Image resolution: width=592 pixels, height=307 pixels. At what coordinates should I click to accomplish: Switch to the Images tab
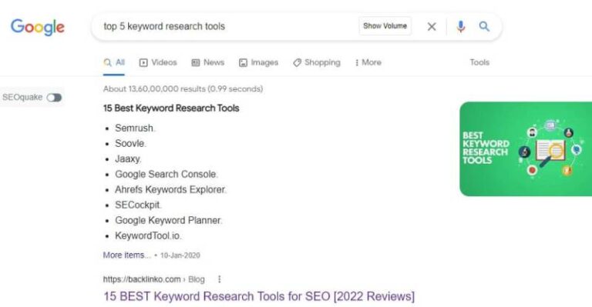pos(258,62)
